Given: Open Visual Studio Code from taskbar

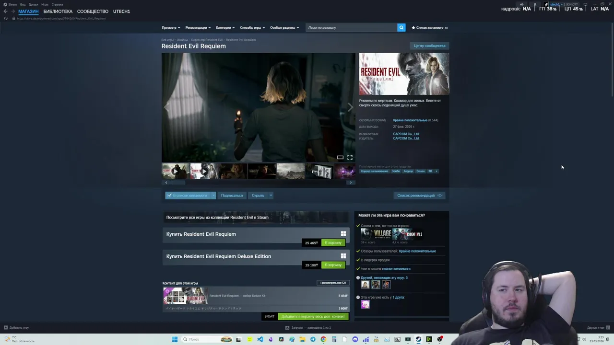Looking at the screenshot, I should coord(260,339).
